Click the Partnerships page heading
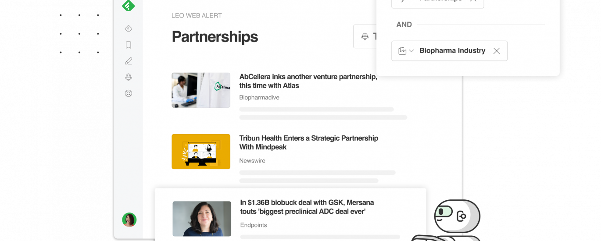 click(x=215, y=37)
